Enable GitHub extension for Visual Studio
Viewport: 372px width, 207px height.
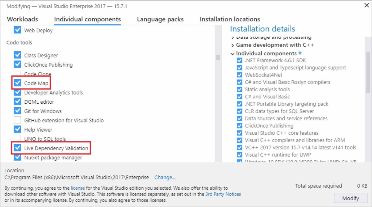click(x=18, y=120)
